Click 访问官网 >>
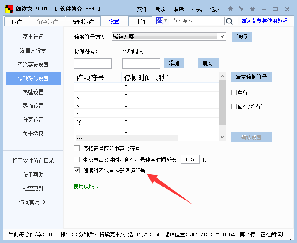297x243 pixels. pyautogui.click(x=33, y=202)
